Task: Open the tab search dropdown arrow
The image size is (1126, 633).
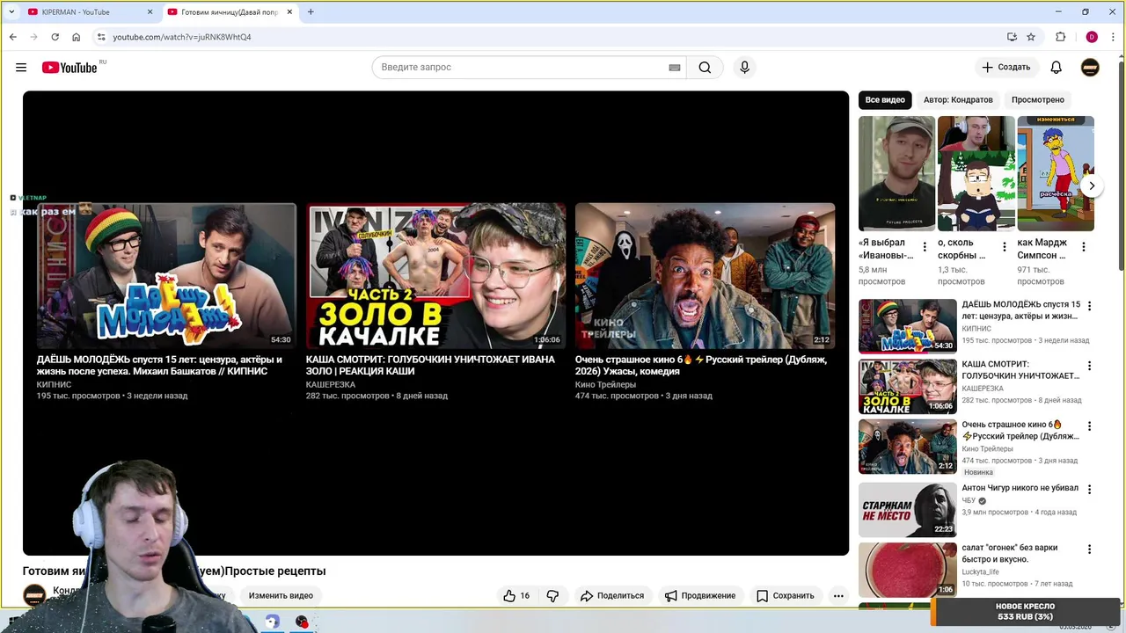Action: pos(11,12)
